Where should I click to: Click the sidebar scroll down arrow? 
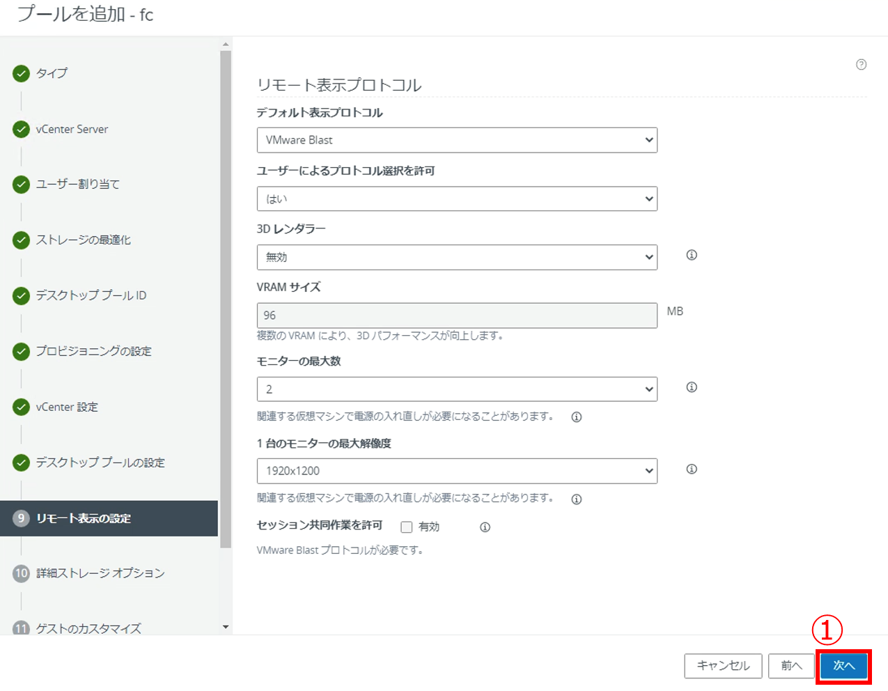point(225,627)
